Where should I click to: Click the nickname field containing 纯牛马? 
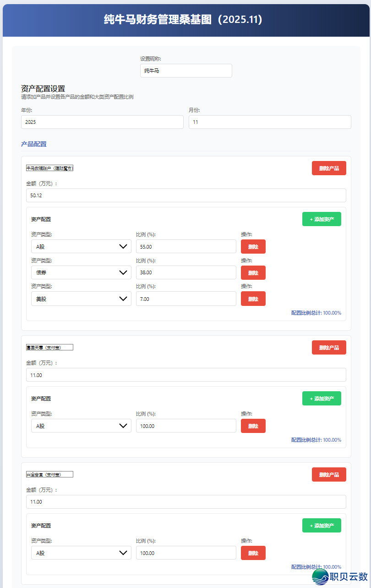click(x=186, y=71)
